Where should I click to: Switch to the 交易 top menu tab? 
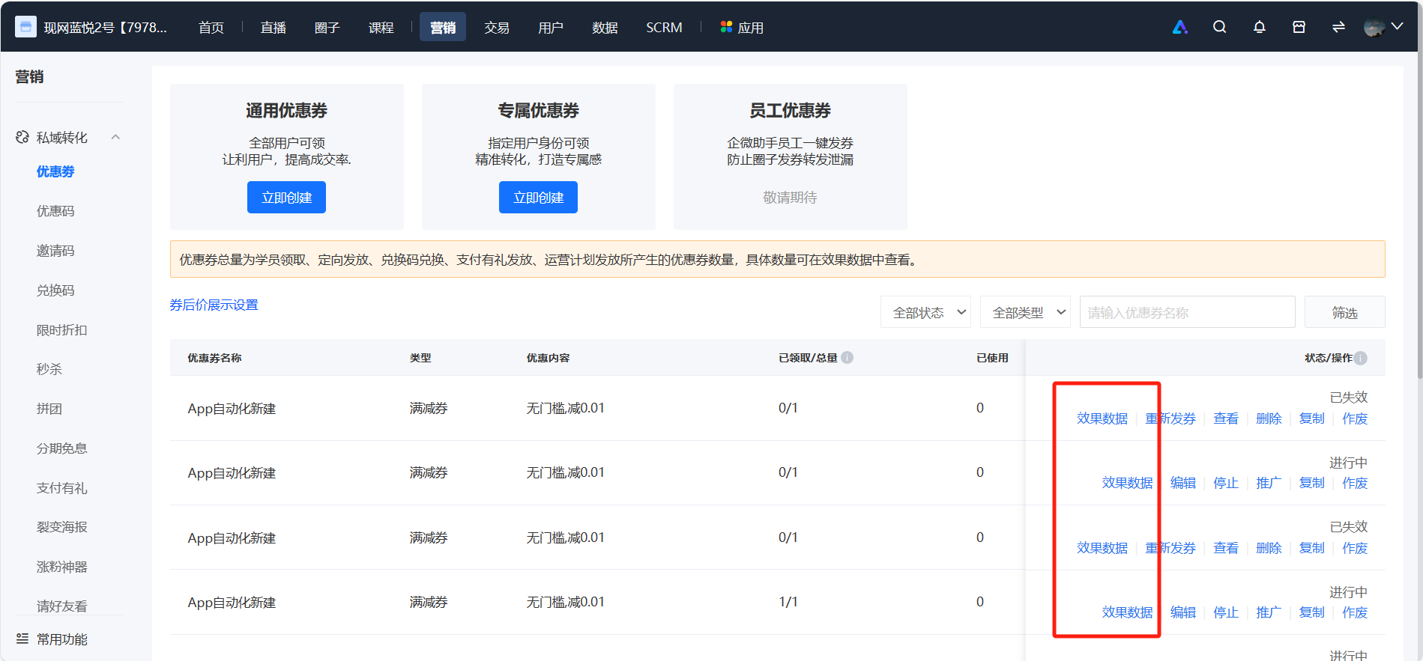click(x=497, y=28)
